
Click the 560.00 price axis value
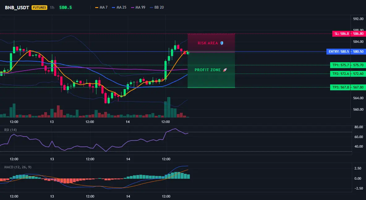(x=358, y=109)
